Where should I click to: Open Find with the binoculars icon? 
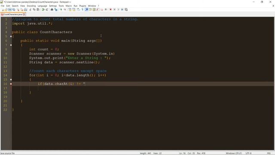(52, 9)
